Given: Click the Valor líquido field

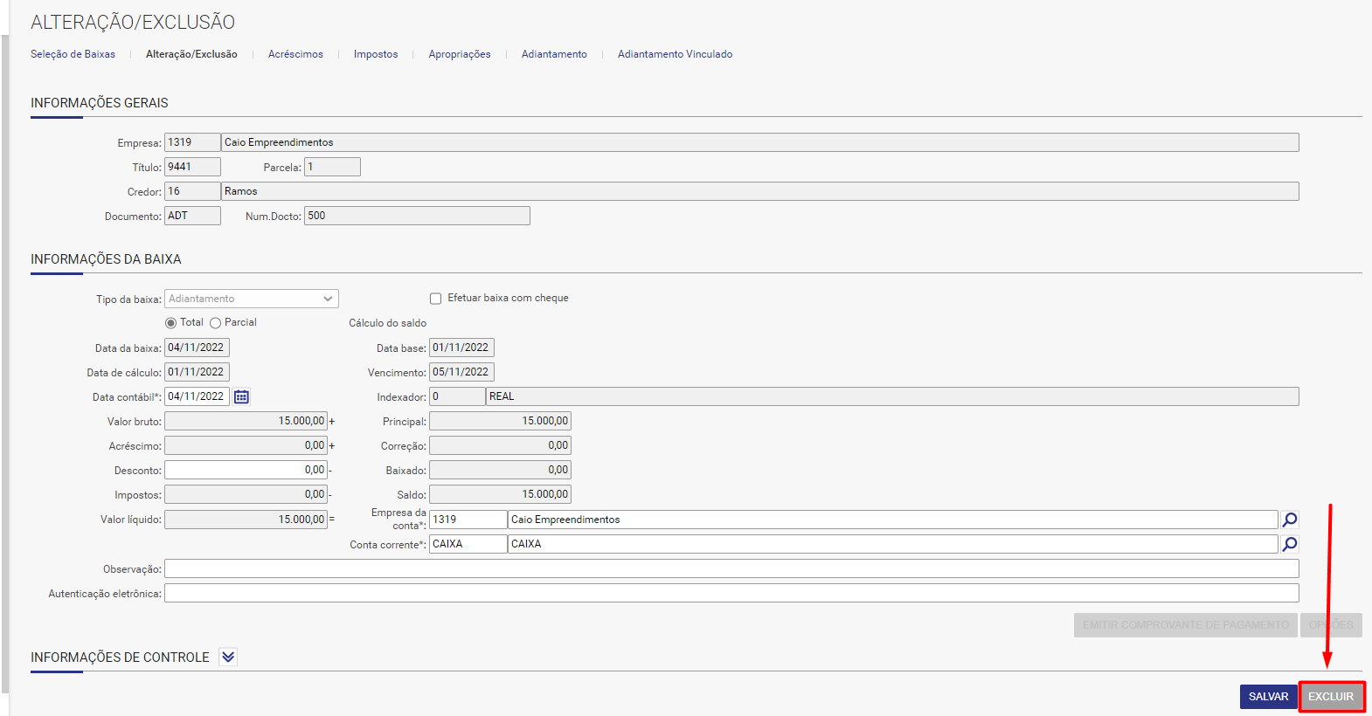Looking at the screenshot, I should coord(246,520).
